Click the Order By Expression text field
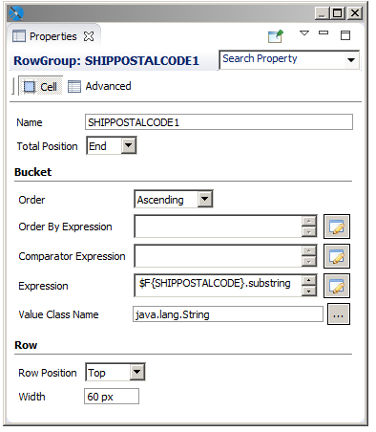376x432 pixels. click(x=218, y=227)
